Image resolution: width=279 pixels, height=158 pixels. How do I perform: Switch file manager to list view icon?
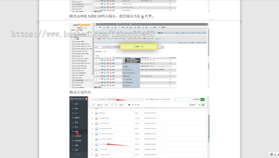pyautogui.click(x=203, y=105)
